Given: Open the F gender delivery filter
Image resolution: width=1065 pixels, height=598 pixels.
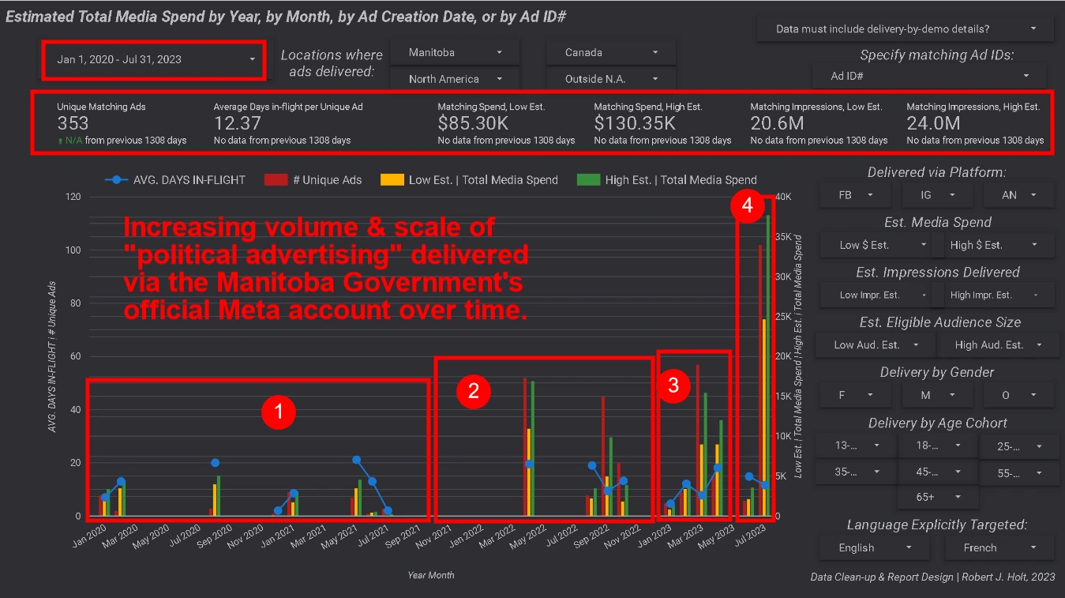Looking at the screenshot, I should [x=856, y=395].
